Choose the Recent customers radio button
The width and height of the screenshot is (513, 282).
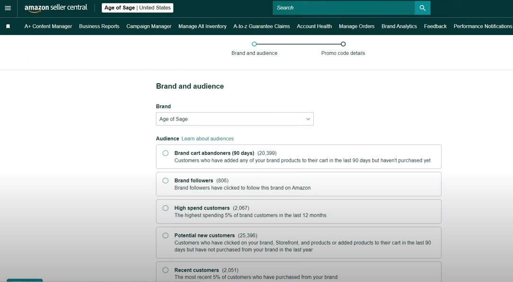coord(166,270)
